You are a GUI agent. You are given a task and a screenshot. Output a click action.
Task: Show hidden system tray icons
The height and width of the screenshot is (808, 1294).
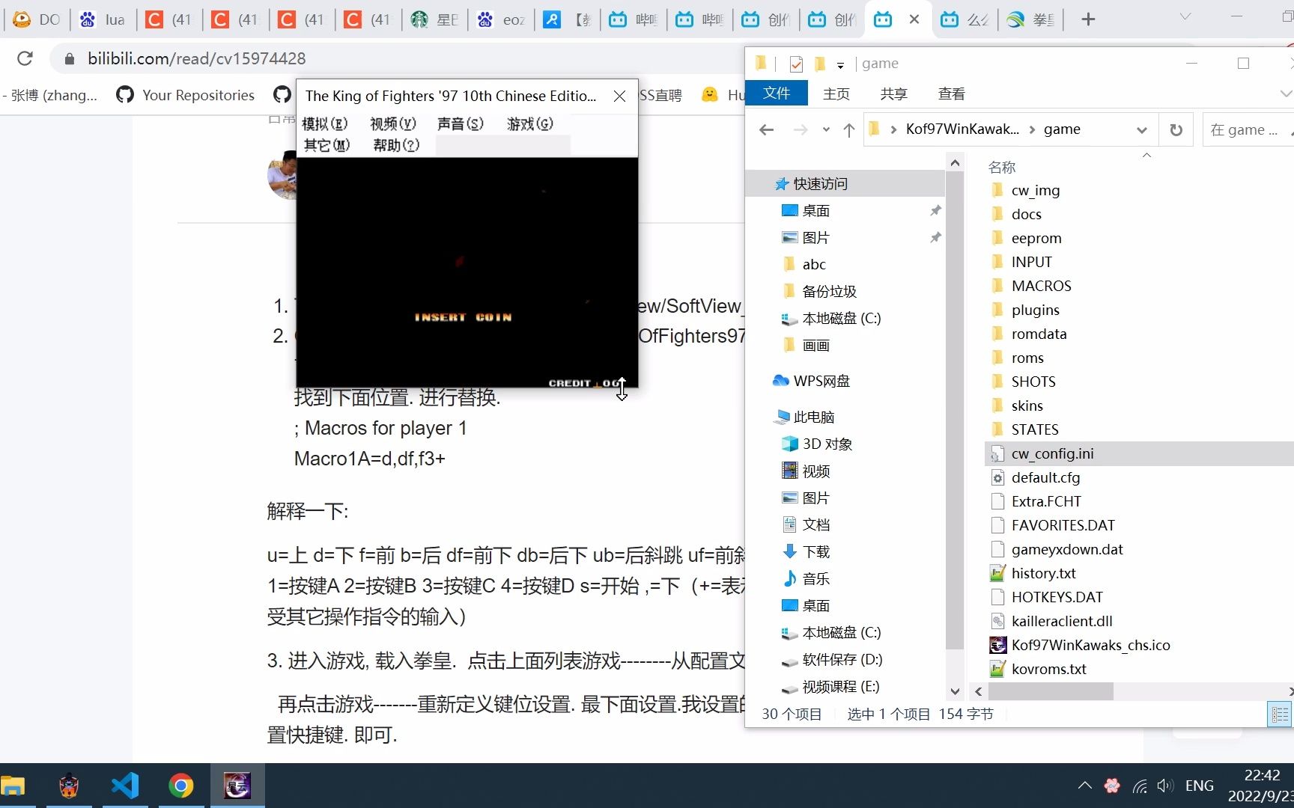[x=1084, y=786]
